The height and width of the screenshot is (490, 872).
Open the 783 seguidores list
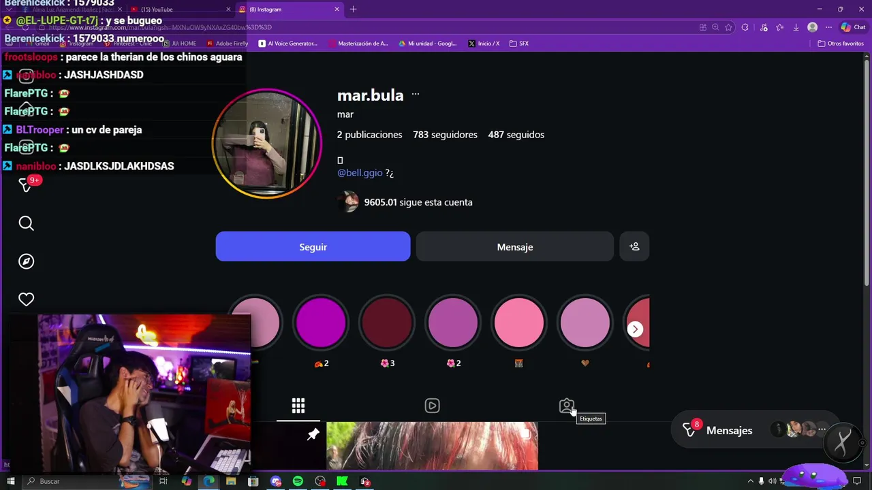click(x=445, y=135)
